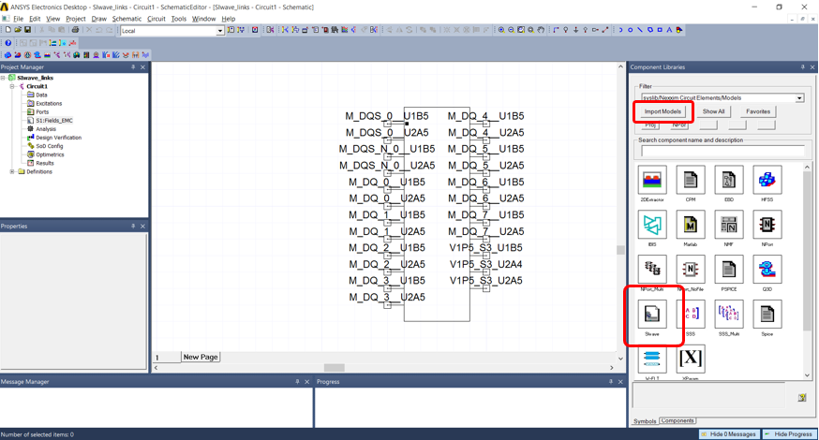Viewport: 819px width, 440px height.
Task: Select the New Page schematic tab
Action: click(x=201, y=357)
